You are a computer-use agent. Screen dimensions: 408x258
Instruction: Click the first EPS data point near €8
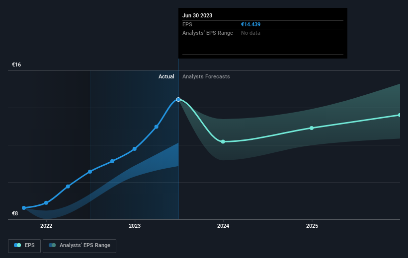coord(24,208)
